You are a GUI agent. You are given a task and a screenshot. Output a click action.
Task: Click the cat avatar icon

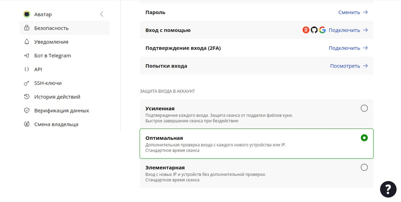[x=27, y=14]
